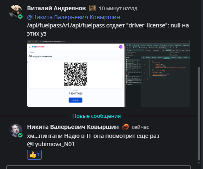Image resolution: width=203 pixels, height=169 pixels.
Task: Click the vertical scrollbar thumb of the chat
Action: pos(199,114)
